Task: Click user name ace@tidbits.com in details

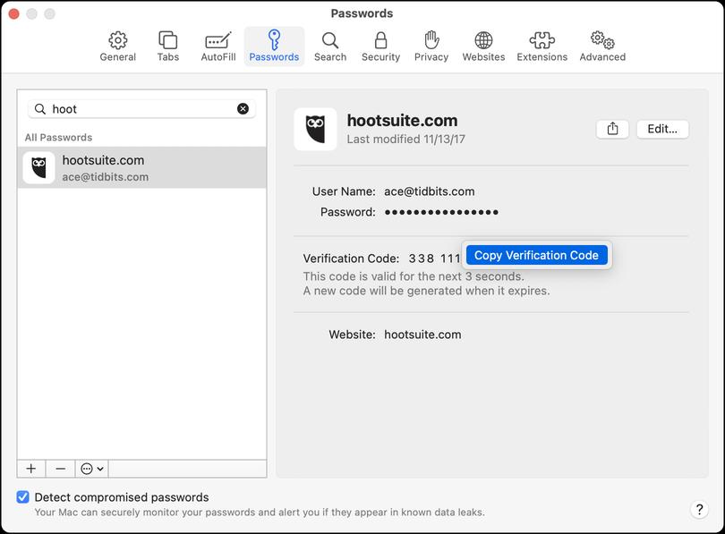Action: (x=429, y=191)
